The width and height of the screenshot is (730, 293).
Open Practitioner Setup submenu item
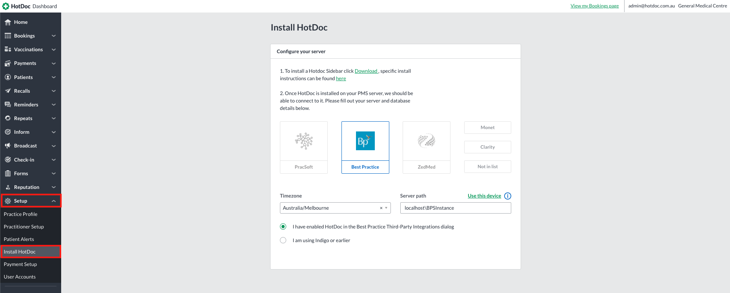[x=31, y=227]
